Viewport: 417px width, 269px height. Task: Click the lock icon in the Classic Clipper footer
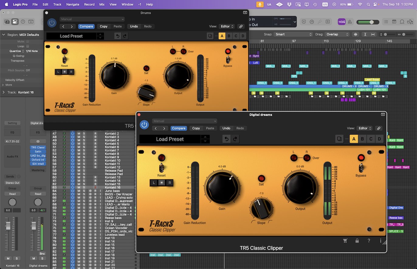[357, 240]
